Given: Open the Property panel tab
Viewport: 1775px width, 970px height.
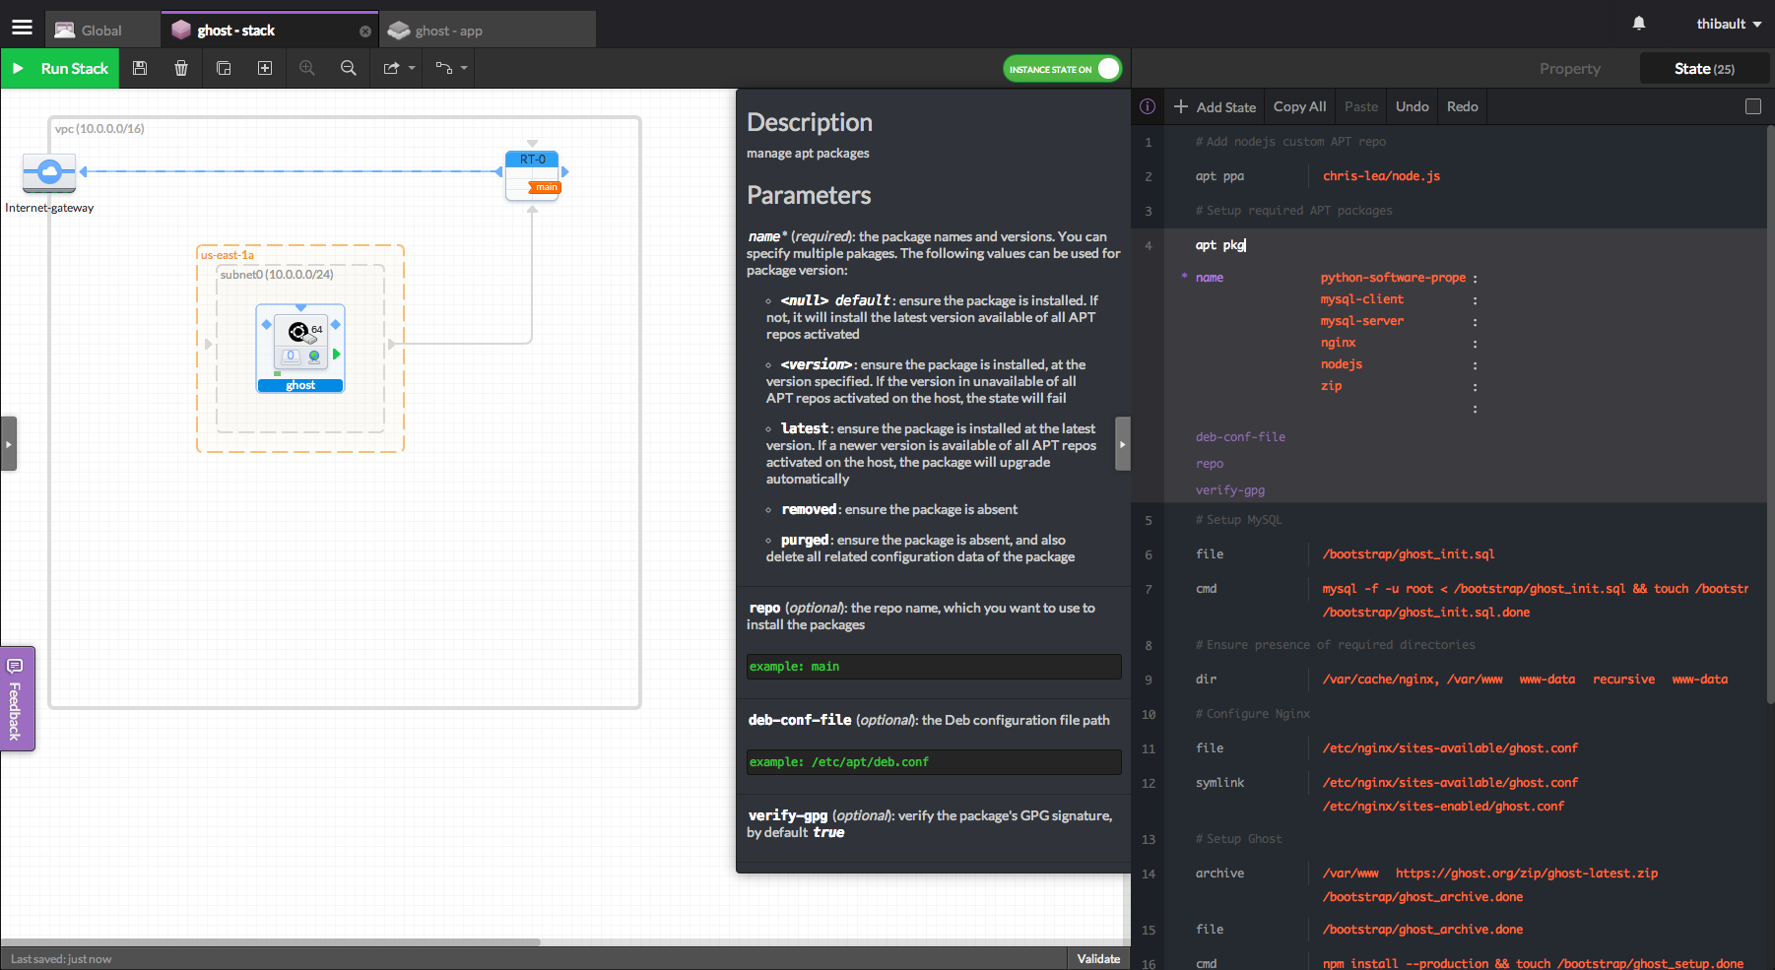Looking at the screenshot, I should click(x=1570, y=69).
